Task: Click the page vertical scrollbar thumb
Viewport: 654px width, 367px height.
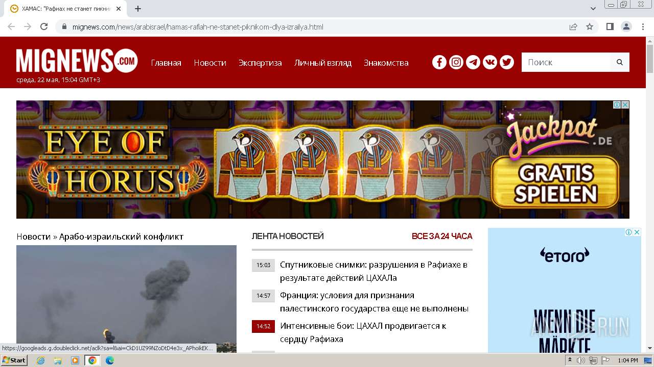Action: 649,59
